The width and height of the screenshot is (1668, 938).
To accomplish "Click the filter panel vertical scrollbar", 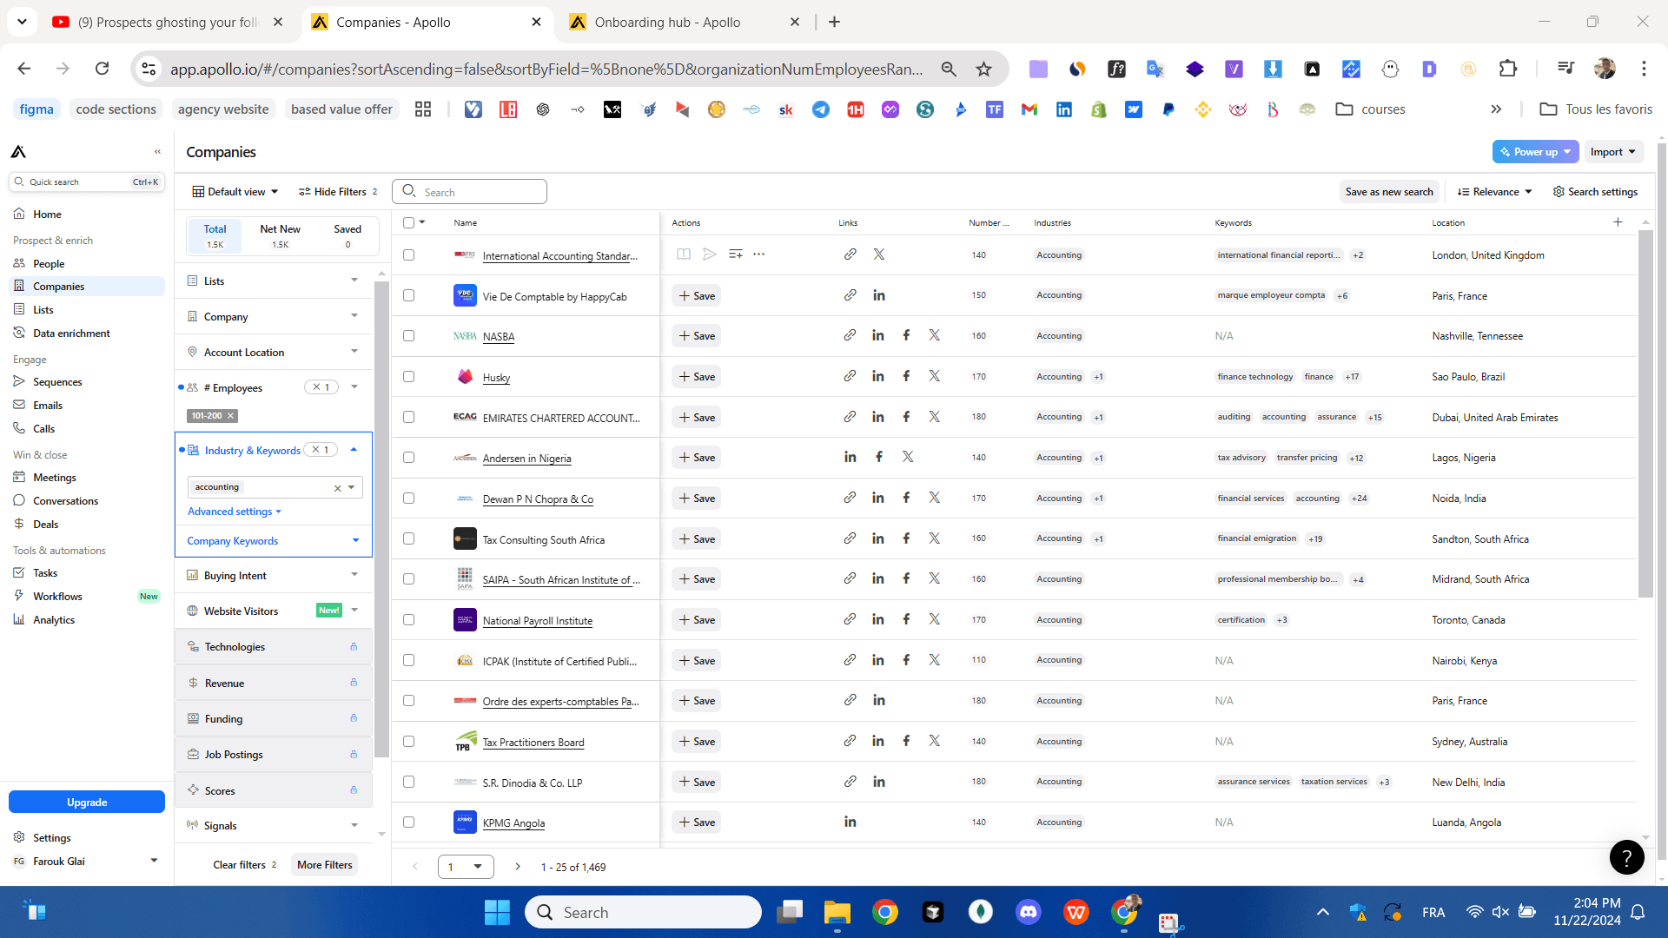I will (x=381, y=521).
